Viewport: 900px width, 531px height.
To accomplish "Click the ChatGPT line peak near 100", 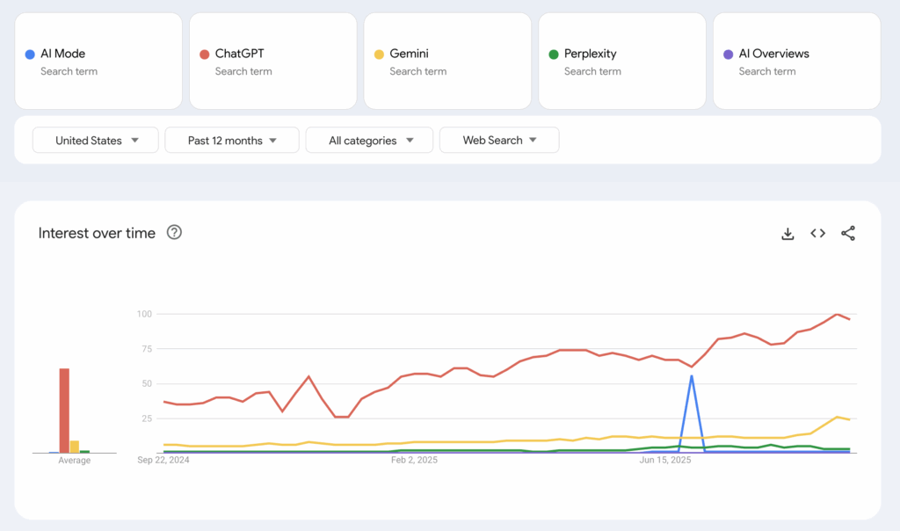I will click(x=837, y=314).
